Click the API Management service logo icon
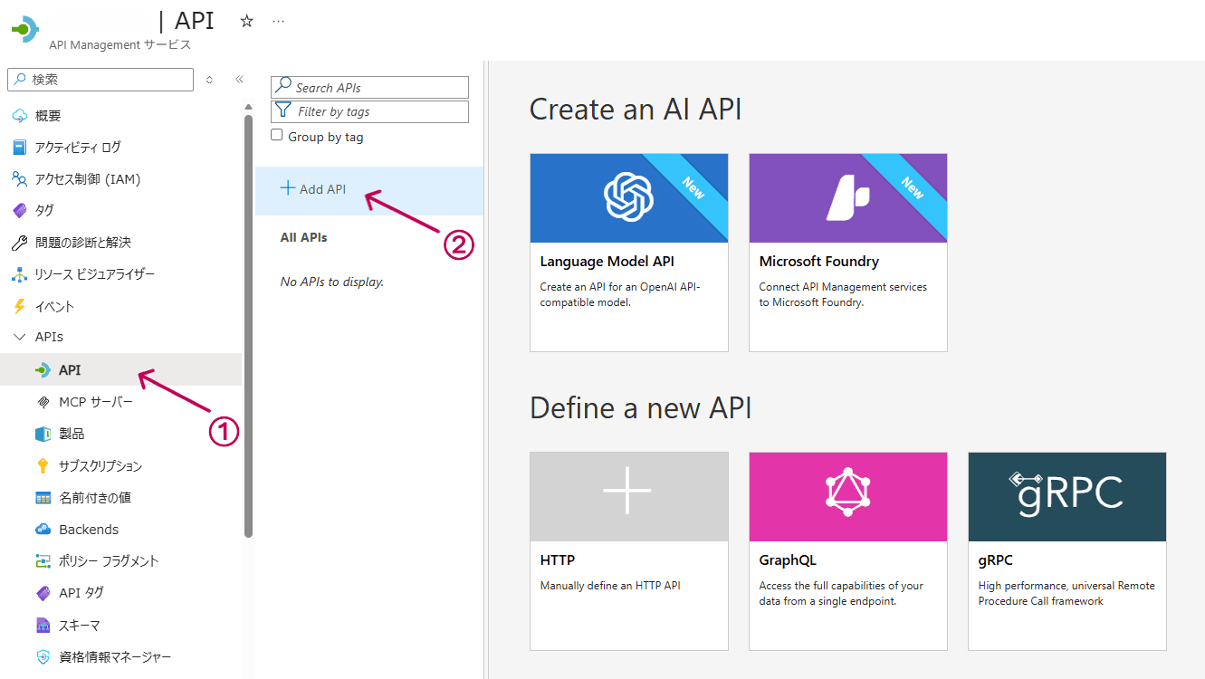 click(x=25, y=29)
